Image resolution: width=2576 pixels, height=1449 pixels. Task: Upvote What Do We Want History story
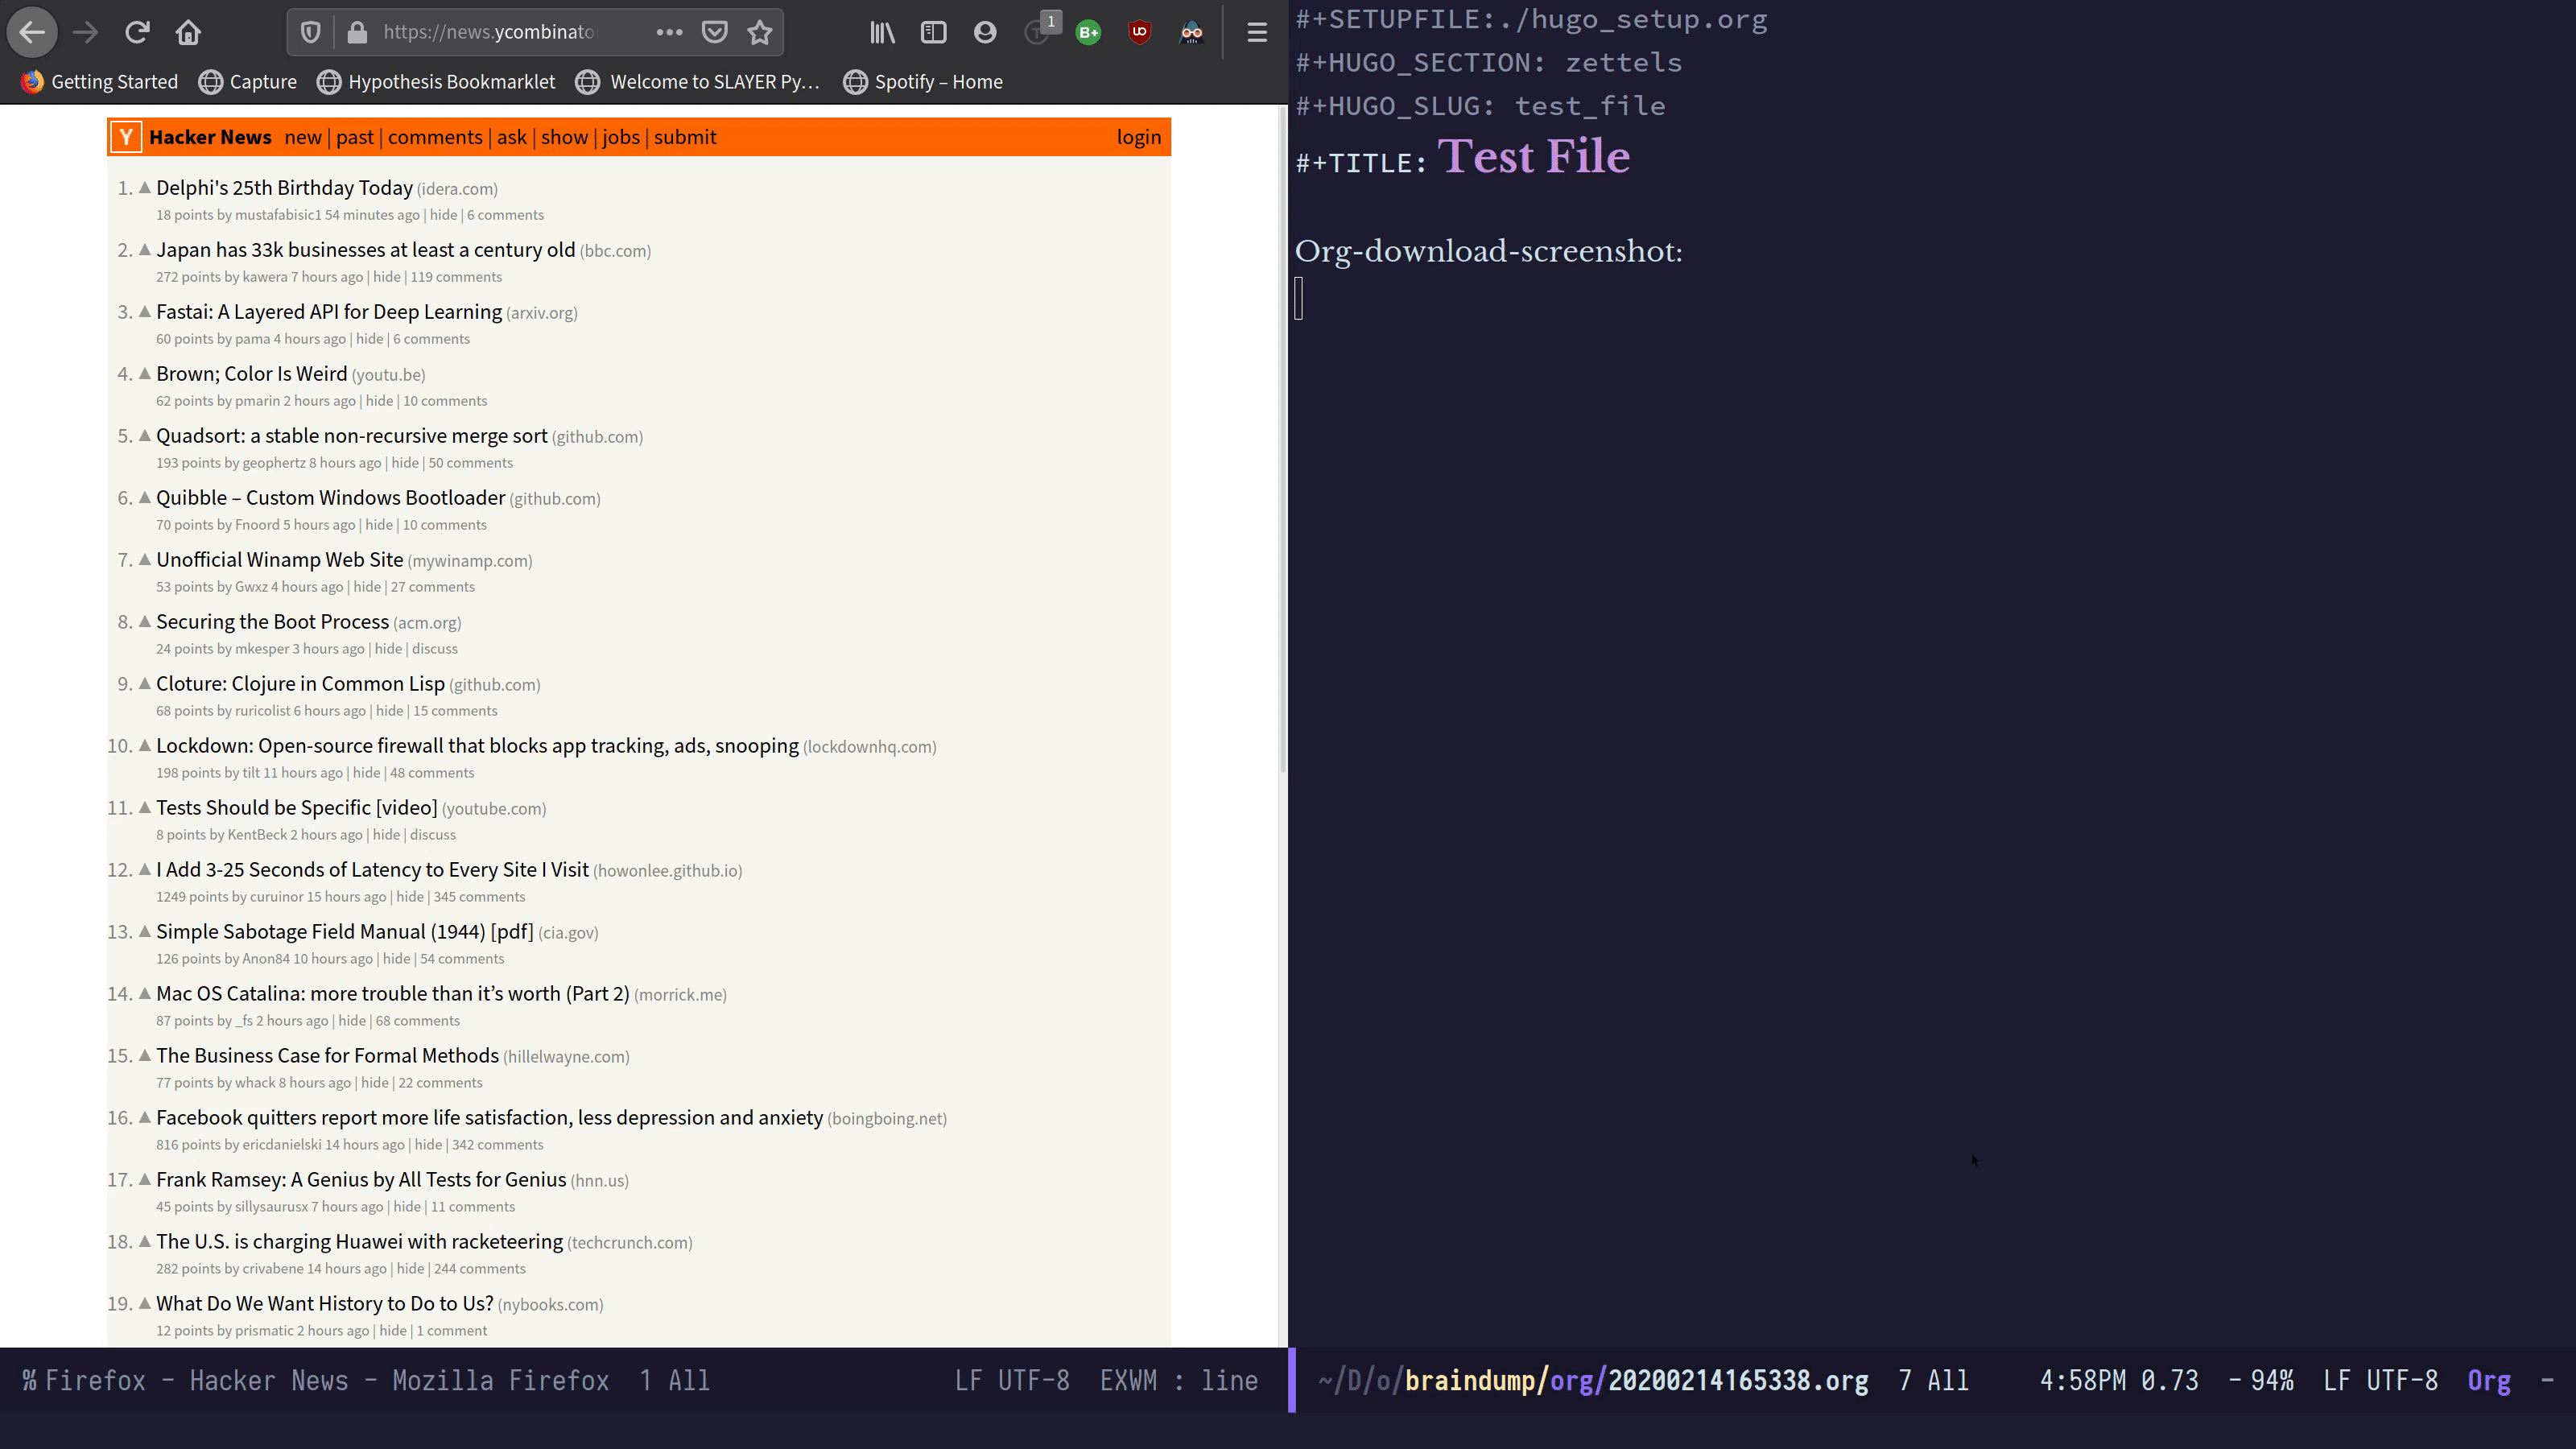[x=145, y=1303]
